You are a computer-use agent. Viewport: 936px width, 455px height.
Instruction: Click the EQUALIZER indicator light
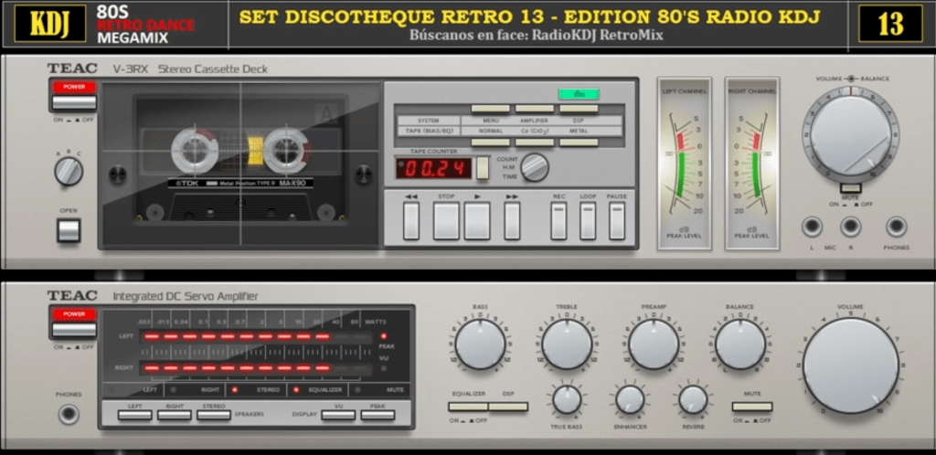296,390
